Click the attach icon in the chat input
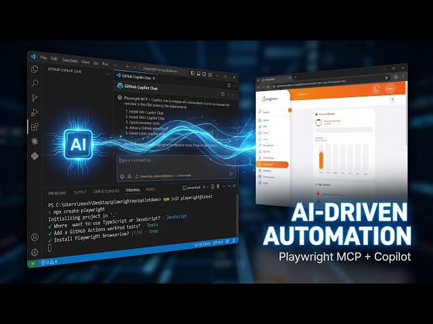 point(129,176)
